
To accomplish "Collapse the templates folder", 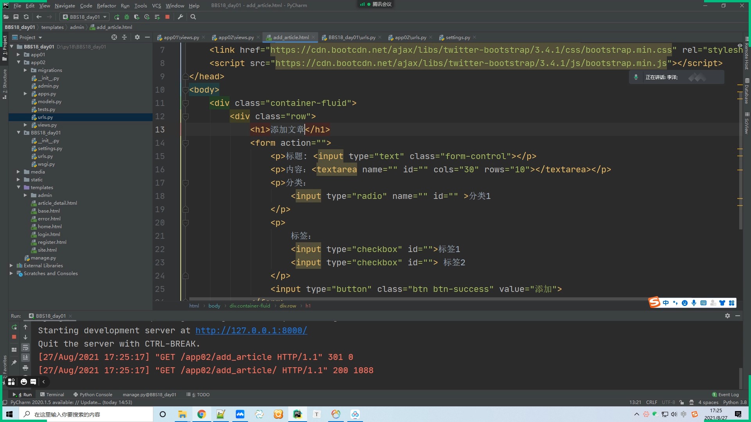I will coord(18,187).
